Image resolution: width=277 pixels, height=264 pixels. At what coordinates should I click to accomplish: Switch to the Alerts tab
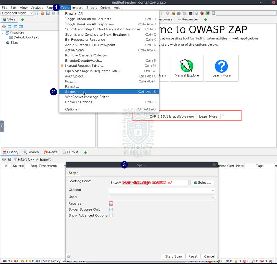click(x=51, y=152)
